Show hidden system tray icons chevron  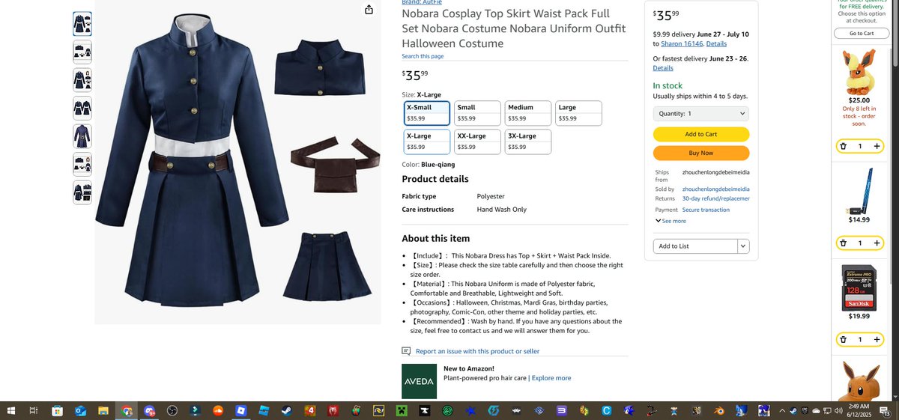(x=783, y=411)
